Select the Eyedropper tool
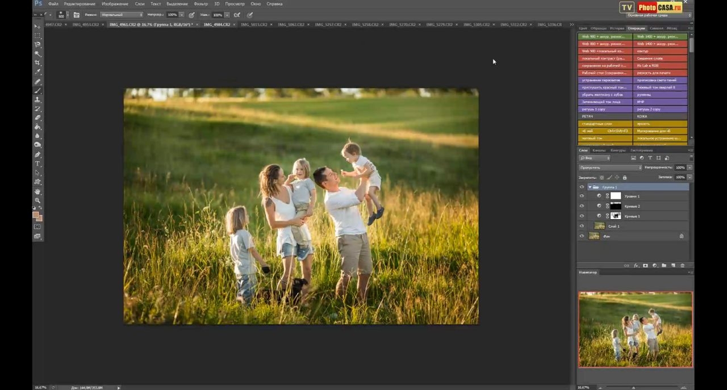Screen dimensions: 727x390 pos(37,72)
